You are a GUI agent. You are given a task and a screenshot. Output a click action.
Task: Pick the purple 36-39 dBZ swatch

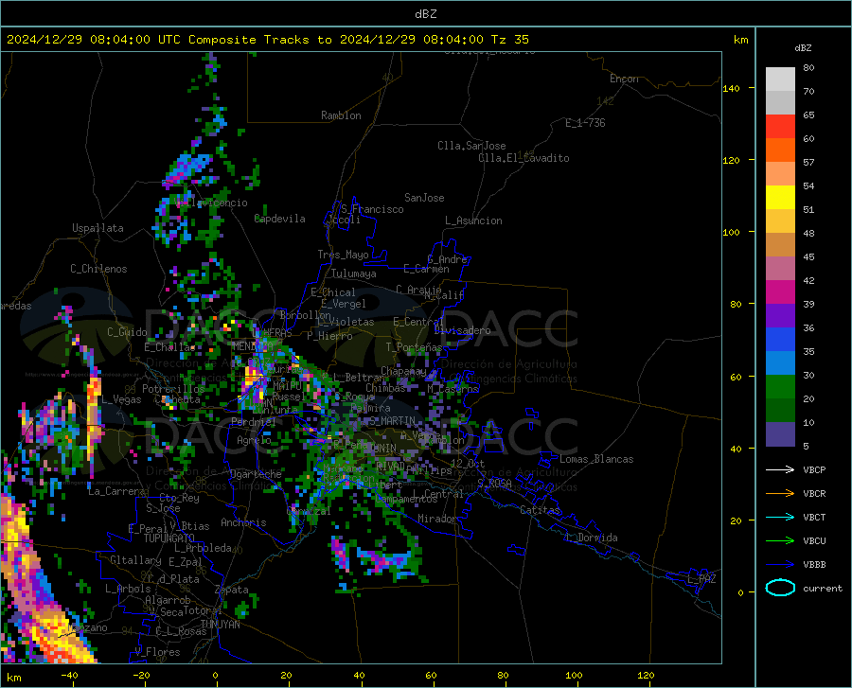pos(780,316)
